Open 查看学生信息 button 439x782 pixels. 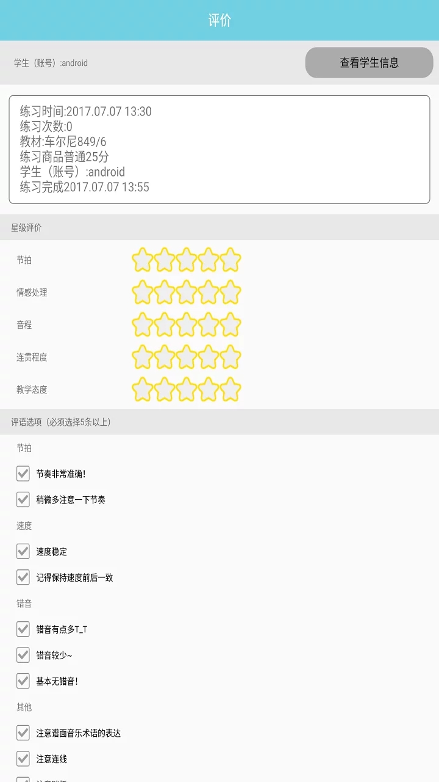coord(369,62)
